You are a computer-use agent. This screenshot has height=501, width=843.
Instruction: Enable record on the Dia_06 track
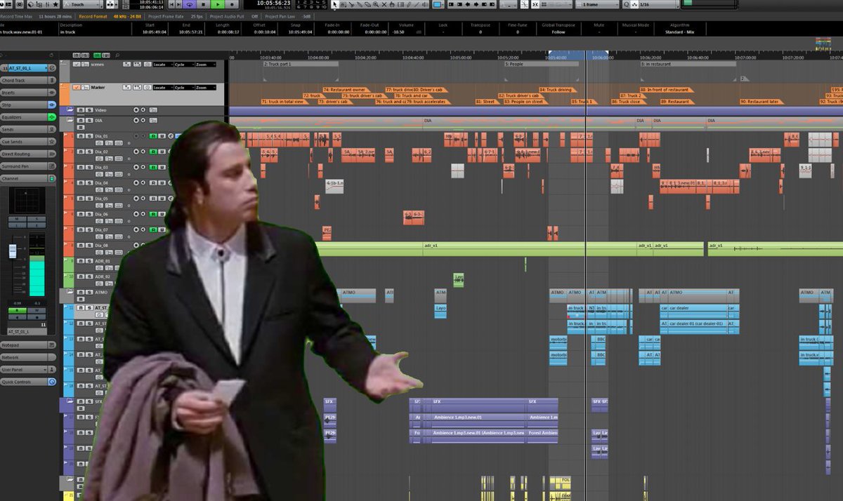tap(136, 214)
